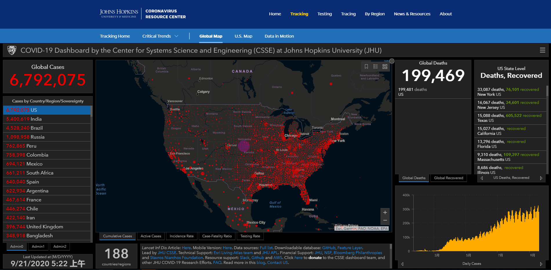Open the FAQ link
This screenshot has height=270, width=551.
point(217,262)
